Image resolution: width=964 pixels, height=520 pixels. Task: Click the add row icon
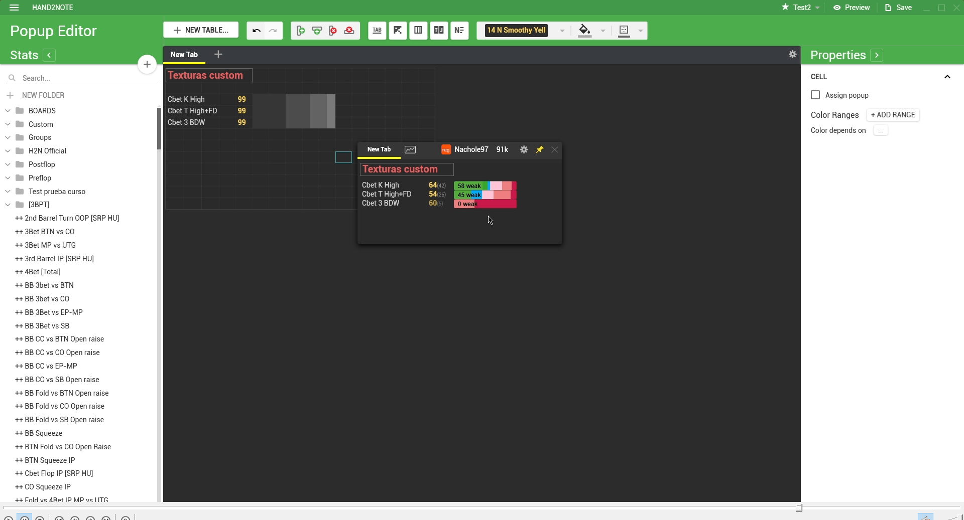[x=317, y=31]
